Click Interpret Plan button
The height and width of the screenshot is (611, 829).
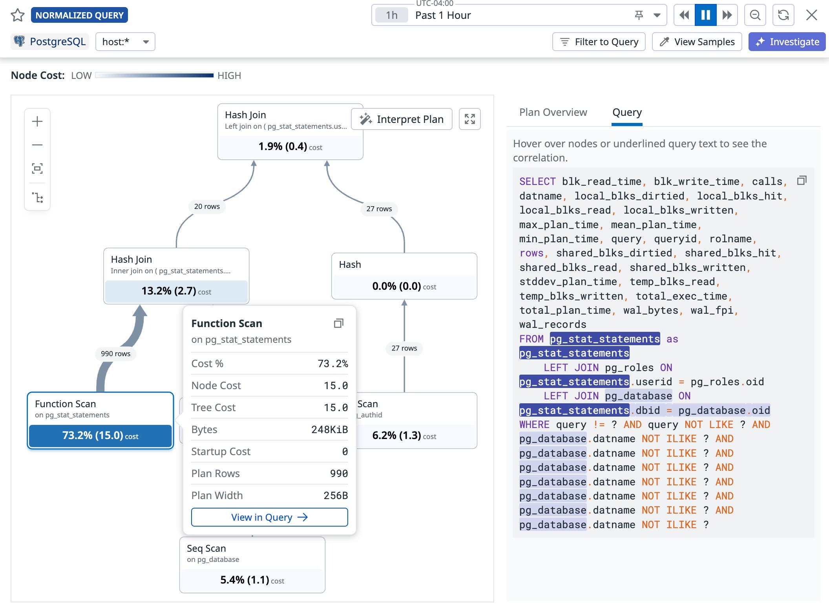pyautogui.click(x=402, y=119)
